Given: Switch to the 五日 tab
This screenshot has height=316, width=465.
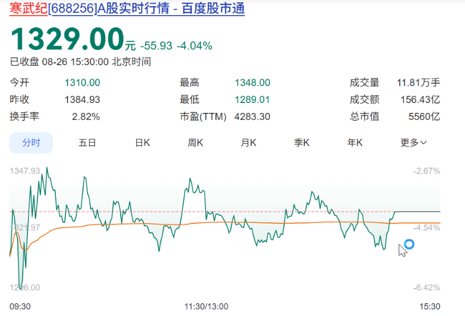Looking at the screenshot, I should point(87,143).
